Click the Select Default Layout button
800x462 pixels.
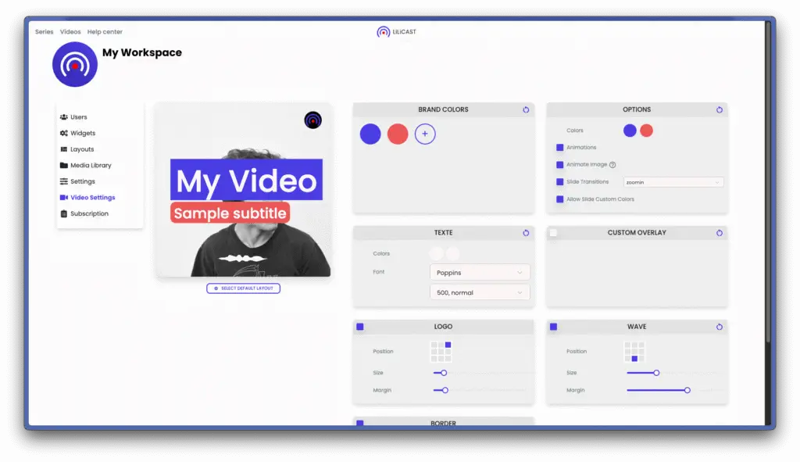(x=244, y=288)
